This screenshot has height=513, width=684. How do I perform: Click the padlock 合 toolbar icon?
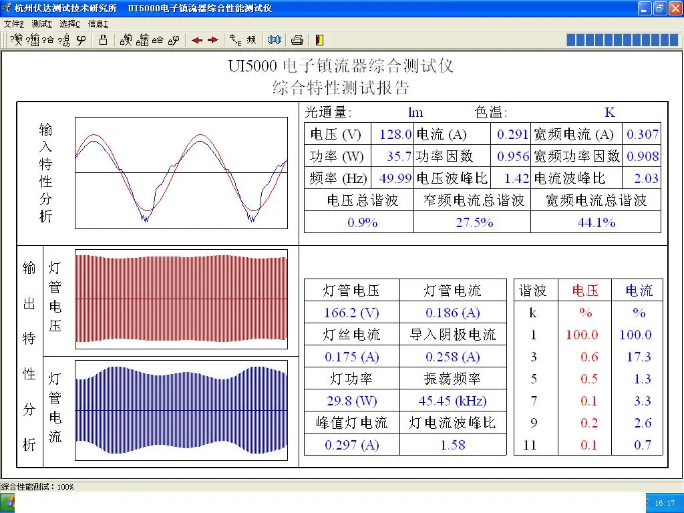point(158,40)
